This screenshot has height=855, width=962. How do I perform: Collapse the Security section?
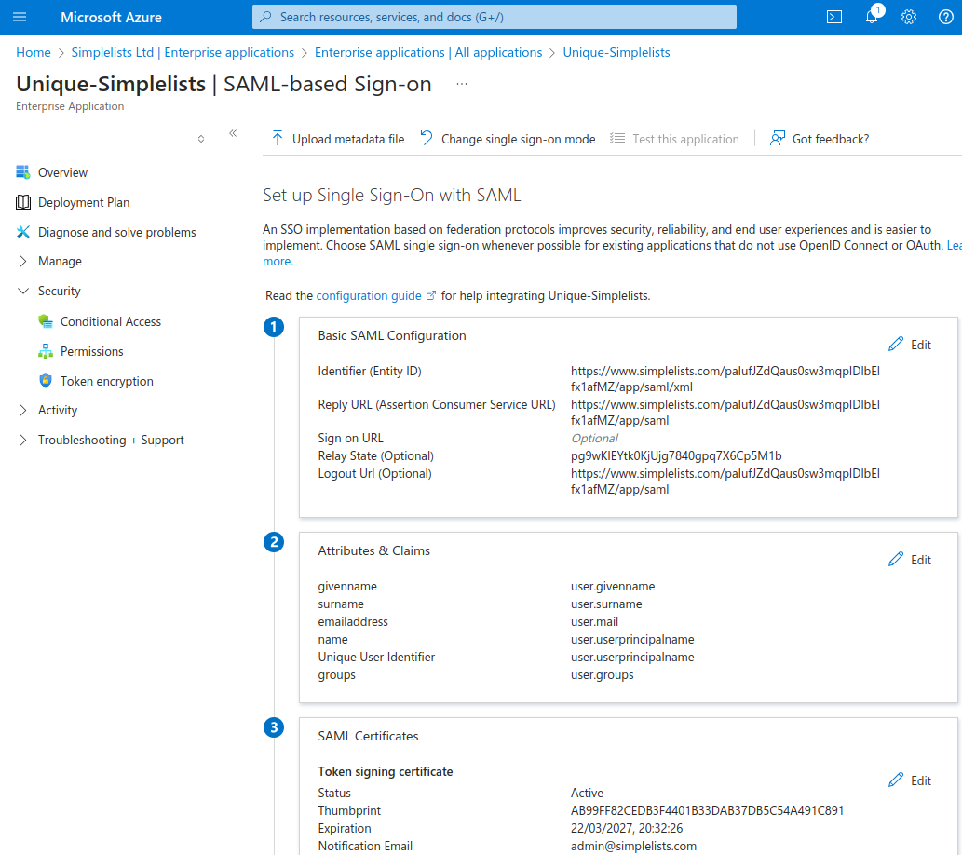pos(23,291)
